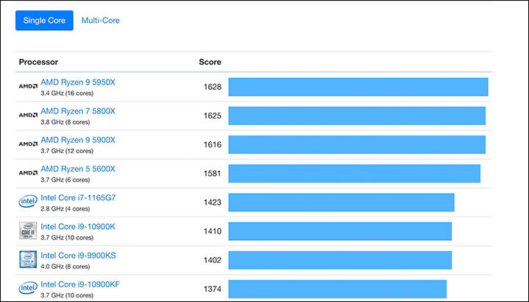
Task: Open the AMD Ryzen 7 5800X link
Action: [78, 111]
